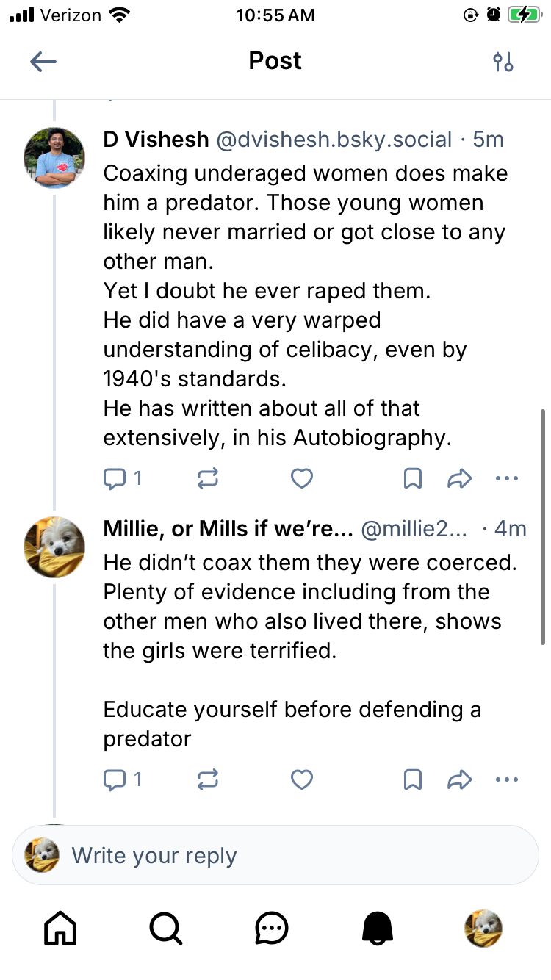Viewport: 551px width, 980px height.
Task: Bookmark D Vishesh's post
Action: pos(413,479)
